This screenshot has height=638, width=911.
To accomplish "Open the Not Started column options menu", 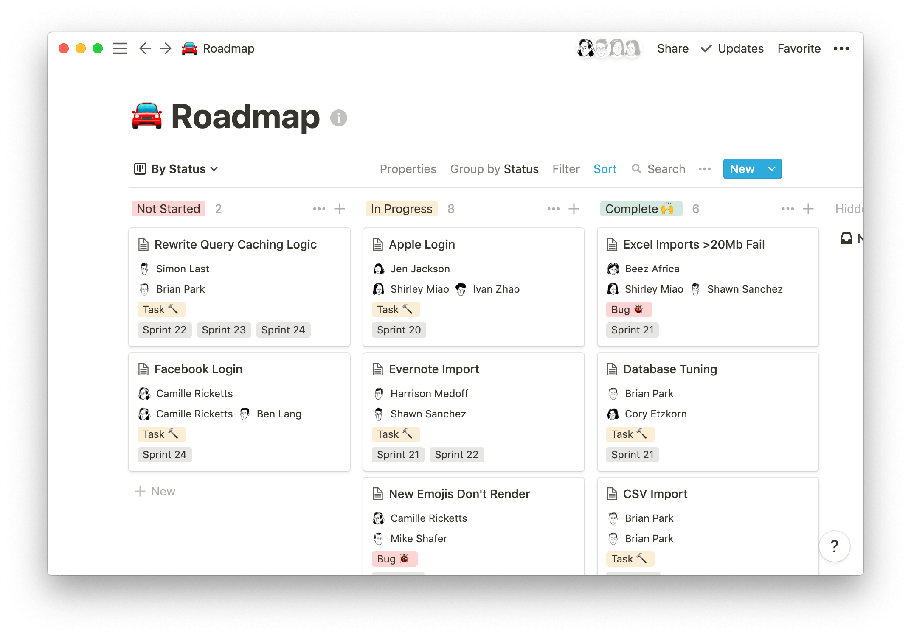I will (319, 208).
